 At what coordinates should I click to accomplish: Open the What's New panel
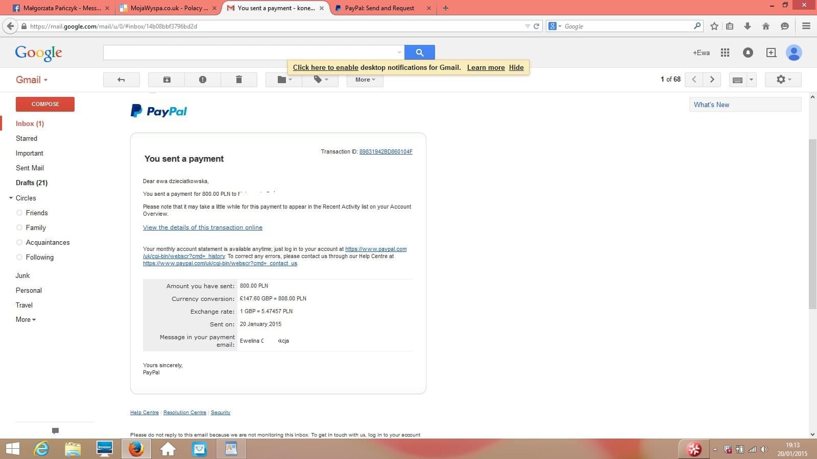[745, 105]
